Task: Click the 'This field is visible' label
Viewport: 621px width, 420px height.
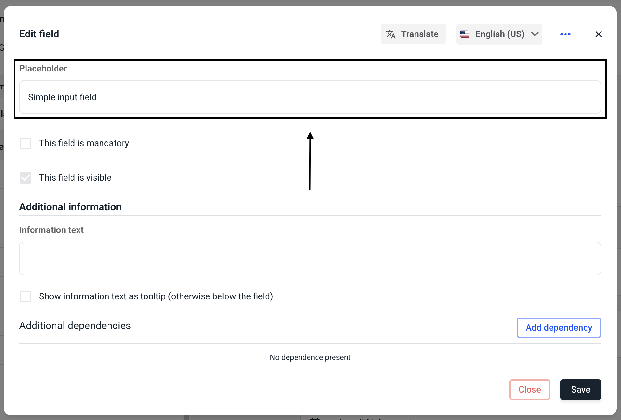Action: pyautogui.click(x=75, y=178)
